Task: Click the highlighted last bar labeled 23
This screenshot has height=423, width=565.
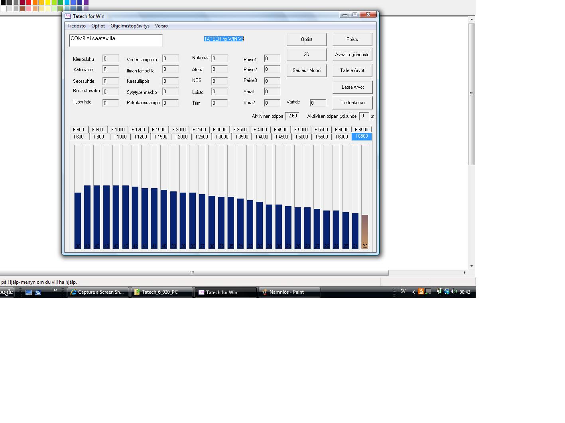Action: [x=364, y=231]
